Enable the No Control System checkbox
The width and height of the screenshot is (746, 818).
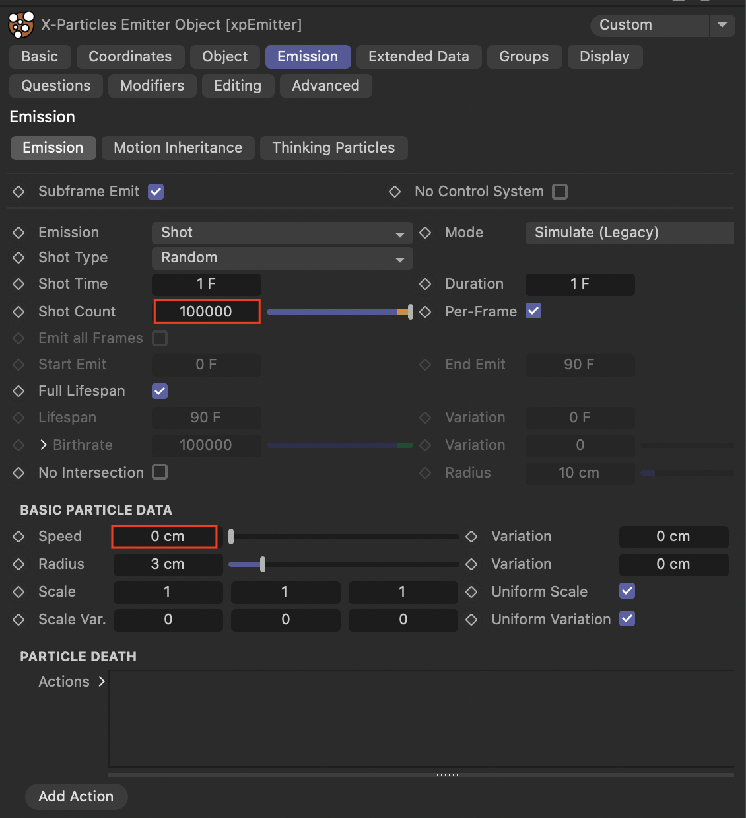coord(560,192)
